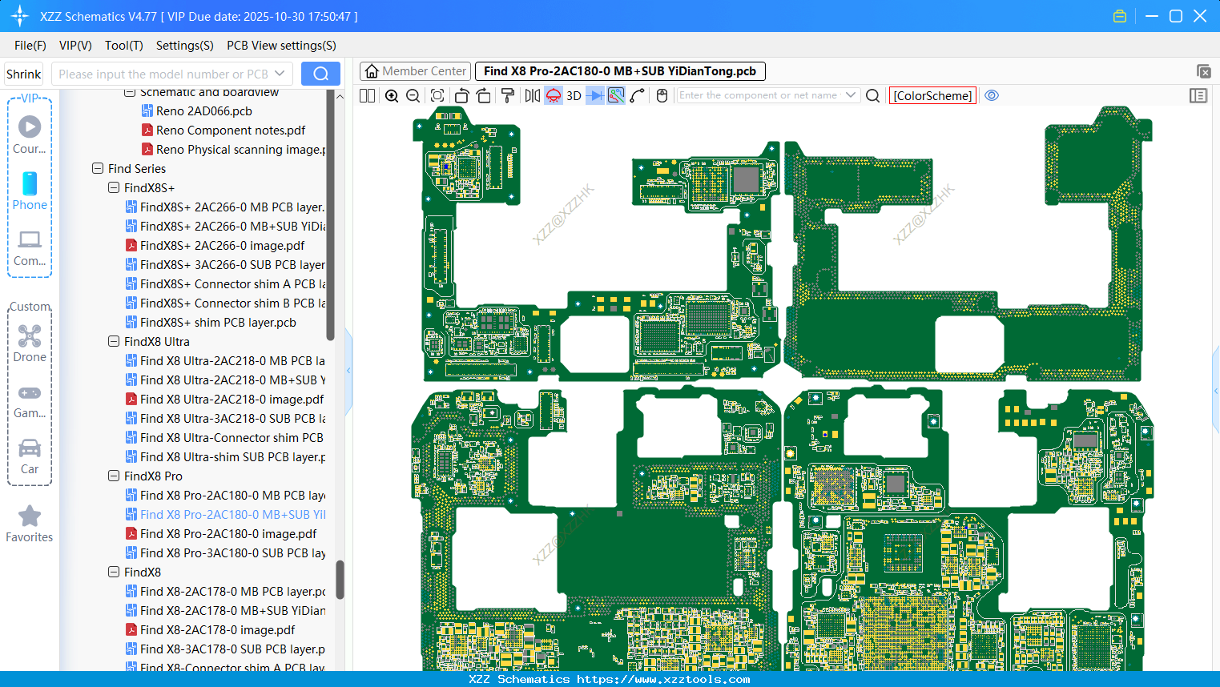Viewport: 1220px width, 687px height.
Task: Open the Tool(T) menu
Action: point(124,46)
